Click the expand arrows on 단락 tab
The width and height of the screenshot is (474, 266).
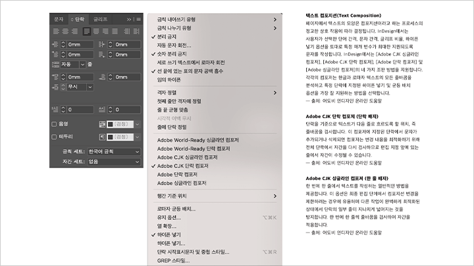click(72, 20)
